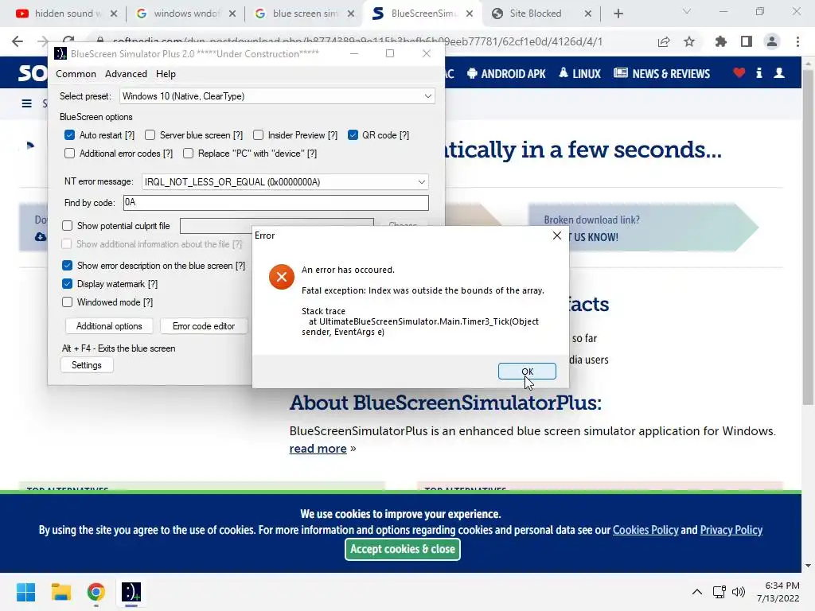Open Chrome three-dot menu

[797, 41]
